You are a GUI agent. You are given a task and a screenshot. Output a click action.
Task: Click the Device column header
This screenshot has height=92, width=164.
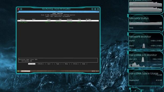click(x=22, y=19)
